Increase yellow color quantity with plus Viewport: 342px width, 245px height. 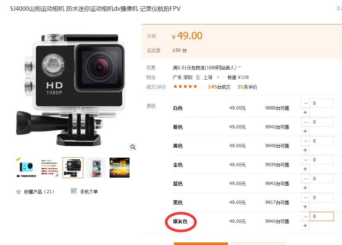point(305,150)
